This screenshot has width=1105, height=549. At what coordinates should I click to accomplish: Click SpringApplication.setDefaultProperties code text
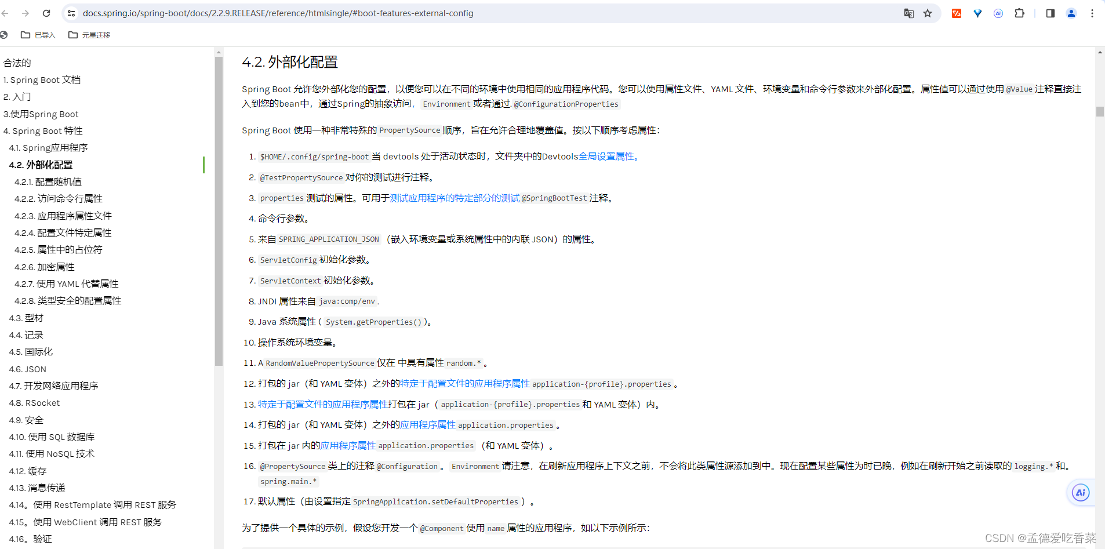click(x=435, y=502)
